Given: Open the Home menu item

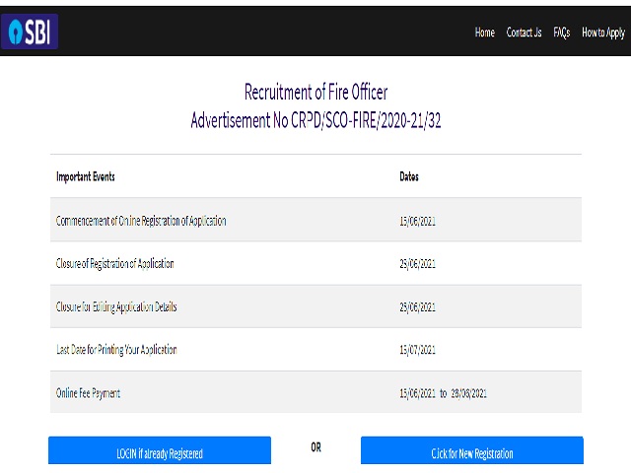Looking at the screenshot, I should [484, 33].
